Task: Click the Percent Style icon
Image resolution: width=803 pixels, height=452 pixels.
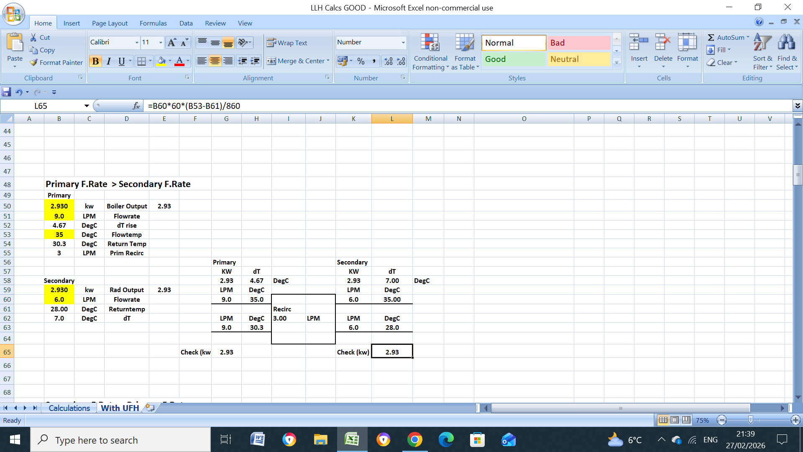Action: (x=361, y=61)
